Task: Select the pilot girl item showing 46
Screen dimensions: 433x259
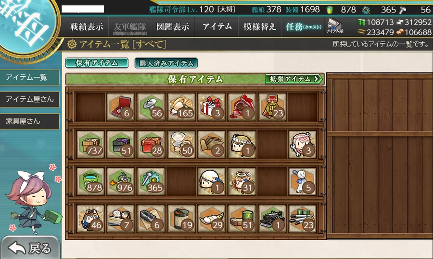Action: (90, 219)
